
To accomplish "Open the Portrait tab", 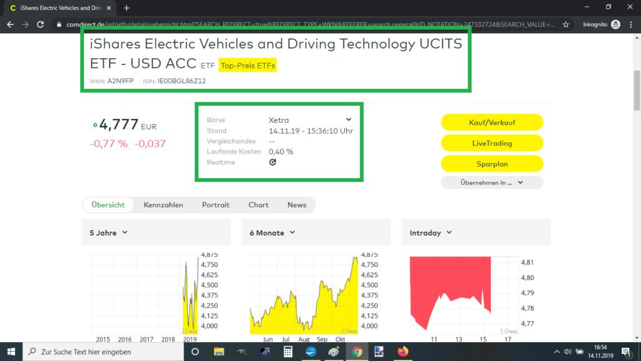I will point(215,205).
